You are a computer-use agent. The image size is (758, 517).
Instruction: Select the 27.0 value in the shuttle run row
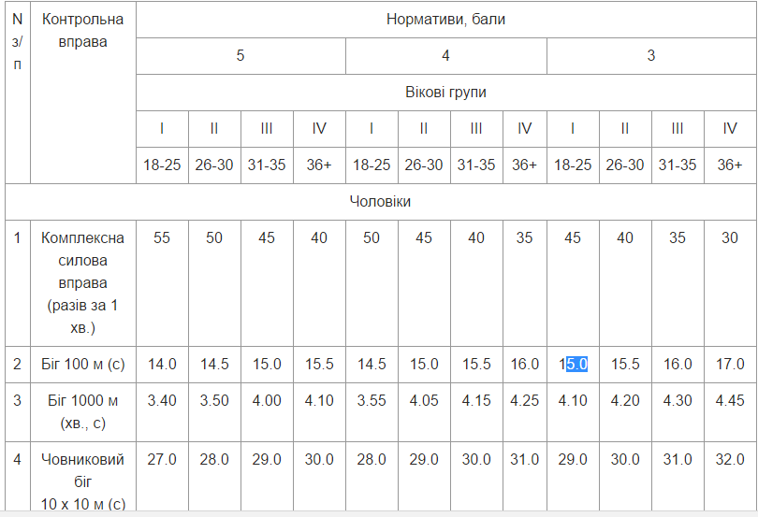(x=162, y=459)
